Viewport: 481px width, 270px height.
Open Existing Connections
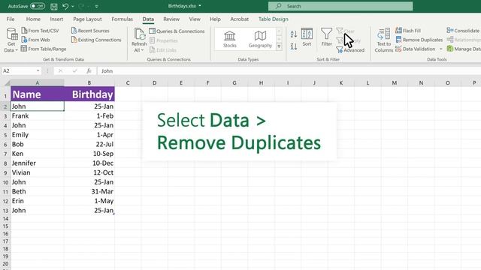tap(96, 40)
